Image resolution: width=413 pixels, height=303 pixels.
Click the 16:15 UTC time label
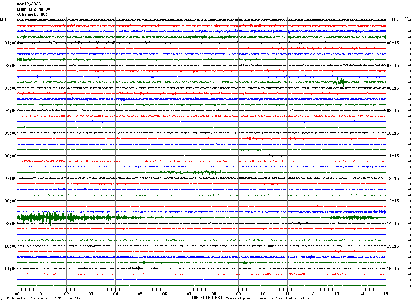click(x=393, y=269)
